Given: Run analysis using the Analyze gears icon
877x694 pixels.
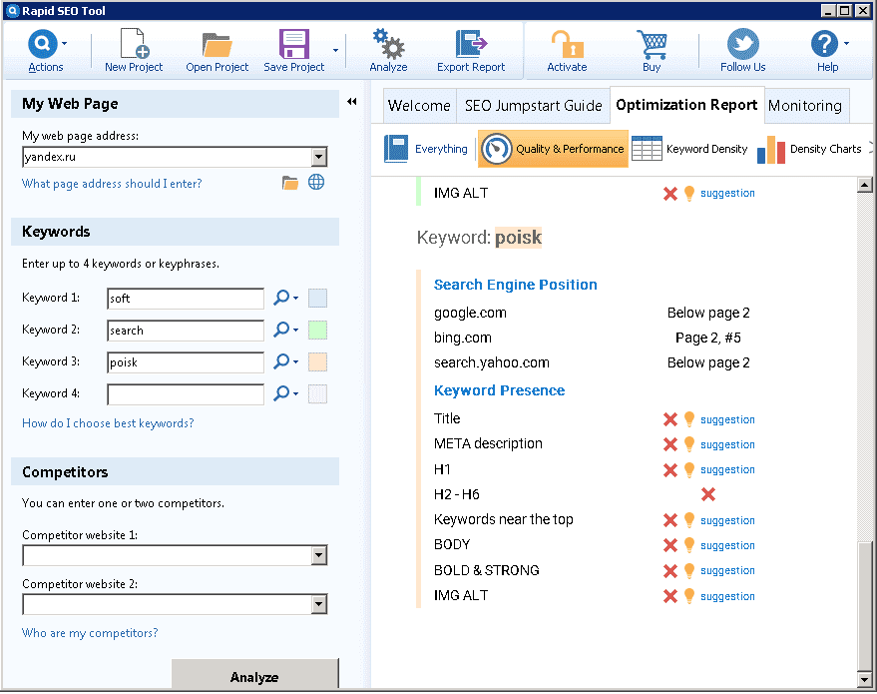Looking at the screenshot, I should (388, 46).
